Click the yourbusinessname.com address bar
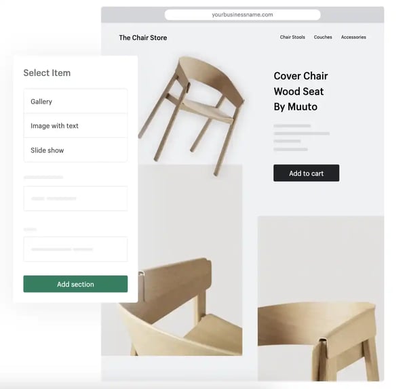407x389 pixels. click(x=242, y=15)
